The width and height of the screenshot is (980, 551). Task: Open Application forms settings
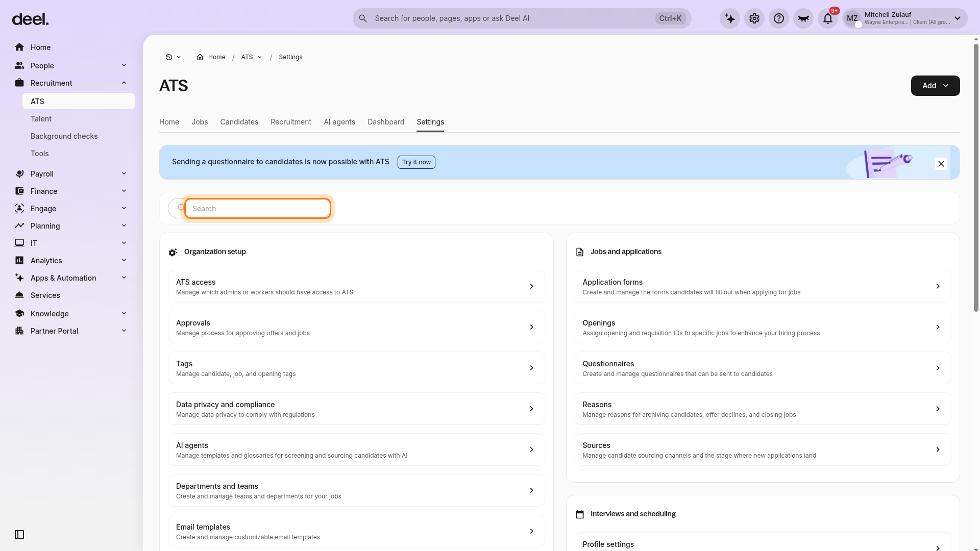click(x=763, y=286)
